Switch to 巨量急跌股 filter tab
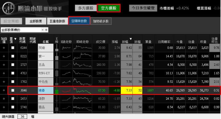This screenshot has height=119, width=221. [57, 21]
